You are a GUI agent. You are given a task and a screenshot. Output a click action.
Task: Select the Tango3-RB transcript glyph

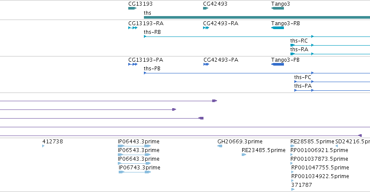[x=277, y=28]
